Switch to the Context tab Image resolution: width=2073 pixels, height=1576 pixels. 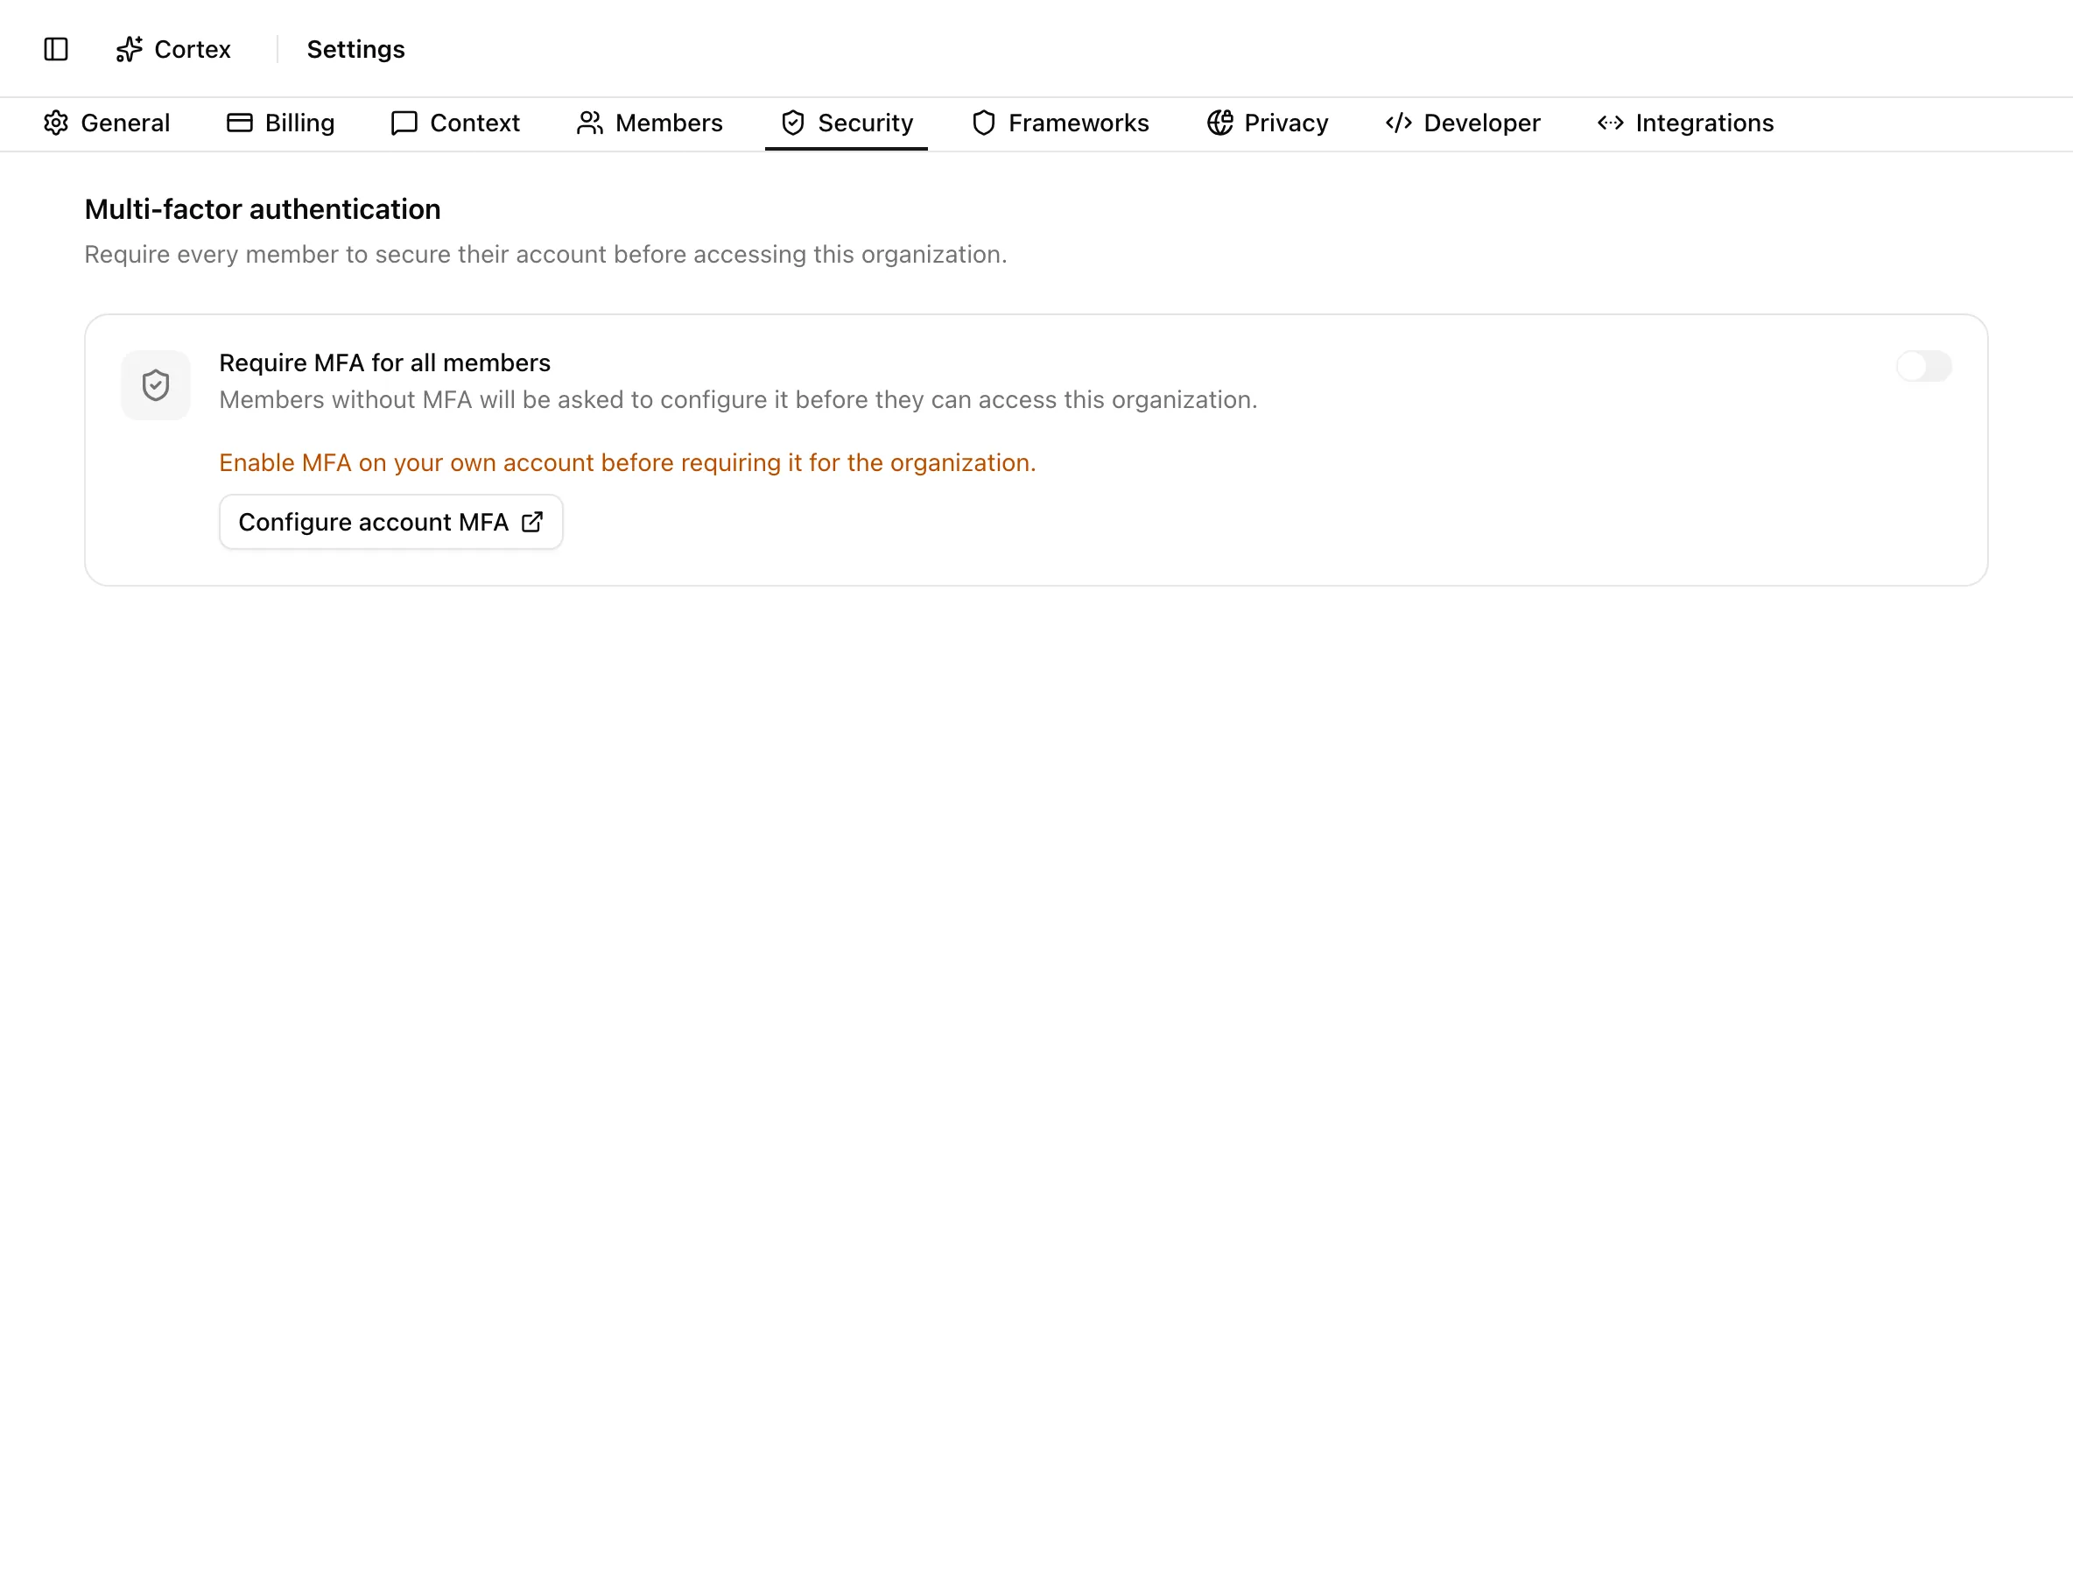coord(455,123)
